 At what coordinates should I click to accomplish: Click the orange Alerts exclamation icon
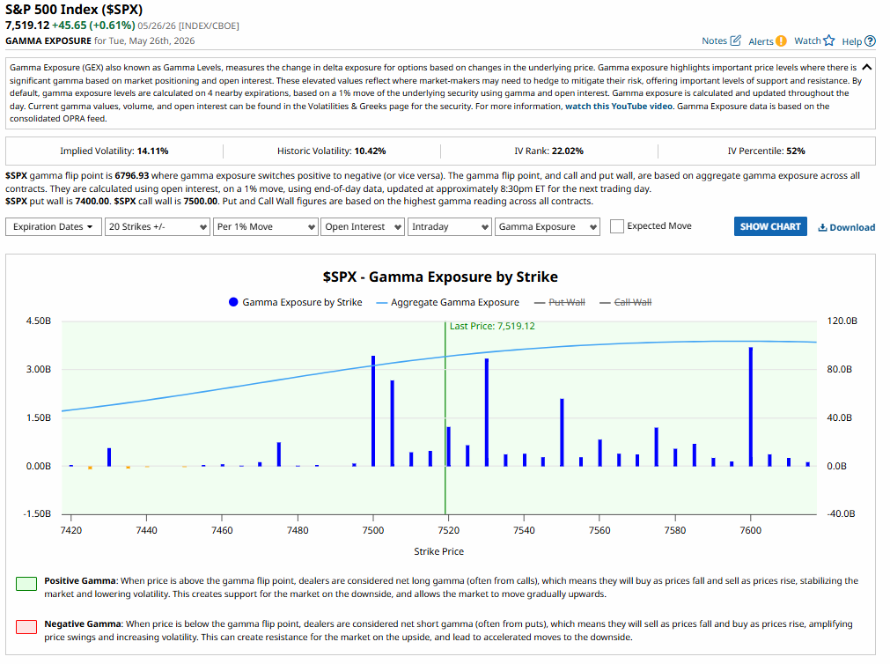coord(781,41)
